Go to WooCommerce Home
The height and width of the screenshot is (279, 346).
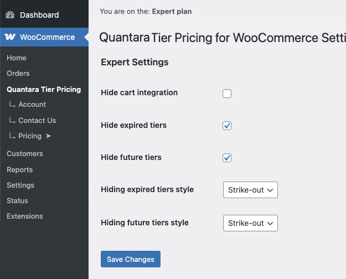coord(17,58)
